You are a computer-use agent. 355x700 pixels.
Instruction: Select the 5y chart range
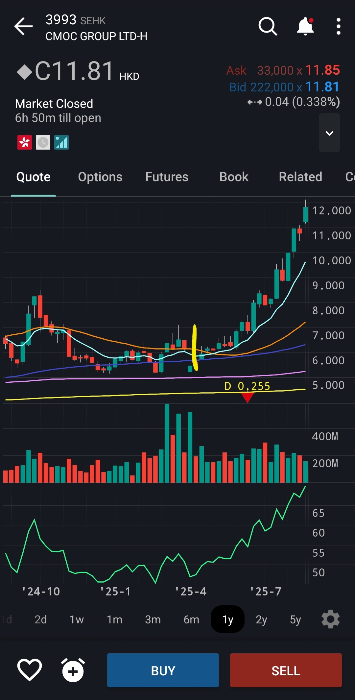(x=296, y=619)
